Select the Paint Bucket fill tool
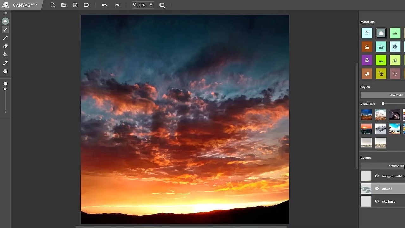Viewport: 405px width, 228px height. click(x=5, y=54)
